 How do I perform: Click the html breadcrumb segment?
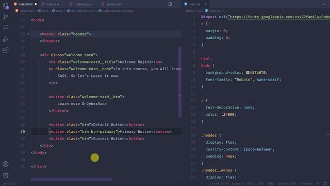tap(45, 11)
